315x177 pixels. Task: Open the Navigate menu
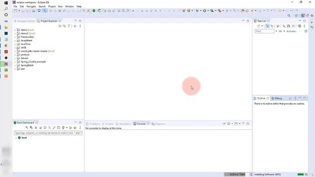pos(31,6)
